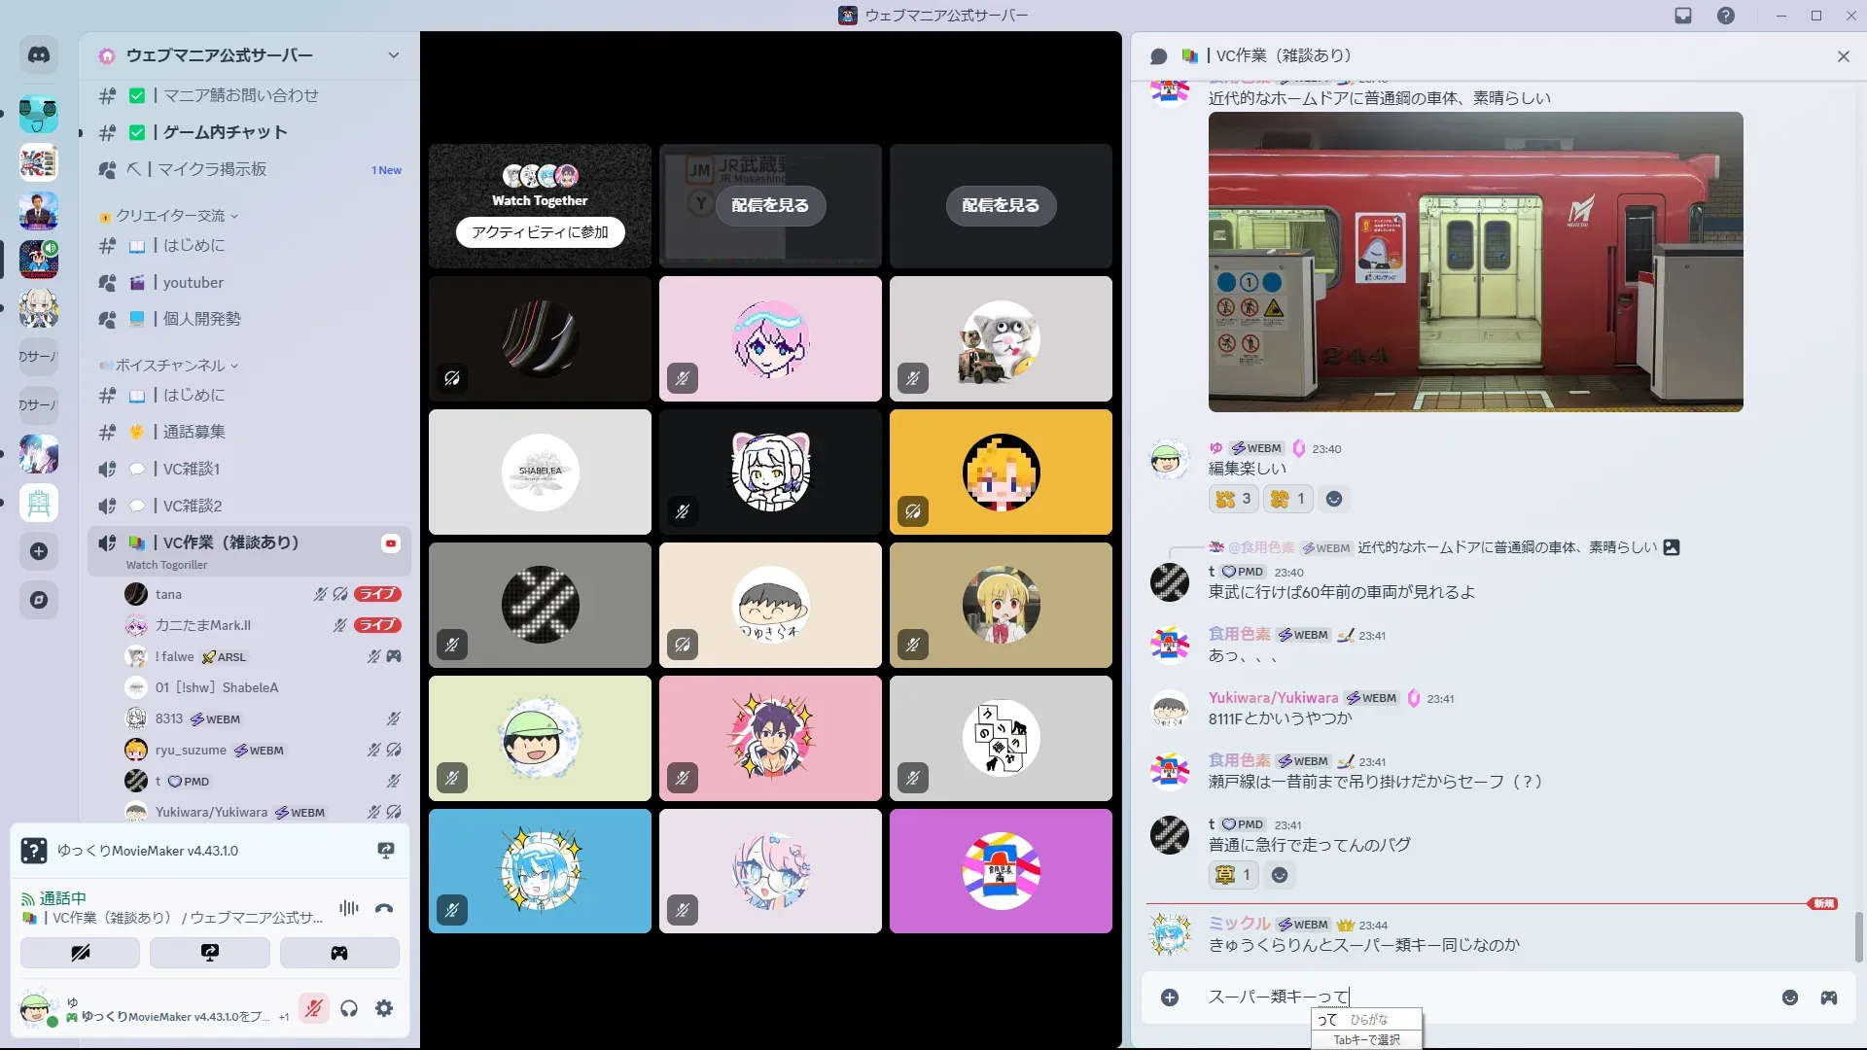Click the emoji picker in message box
The image size is (1867, 1050).
(x=1789, y=997)
